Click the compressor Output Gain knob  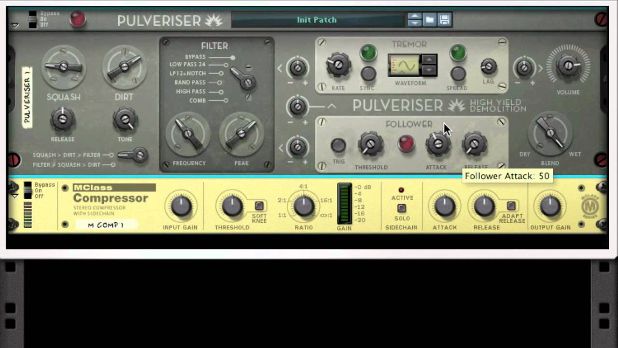point(550,207)
